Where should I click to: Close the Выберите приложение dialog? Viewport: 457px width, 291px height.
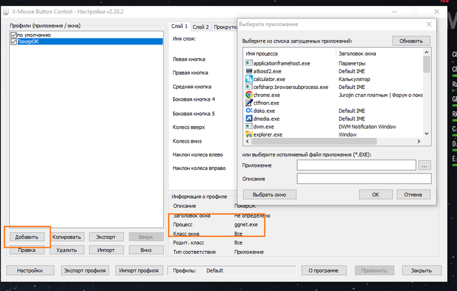pos(429,24)
